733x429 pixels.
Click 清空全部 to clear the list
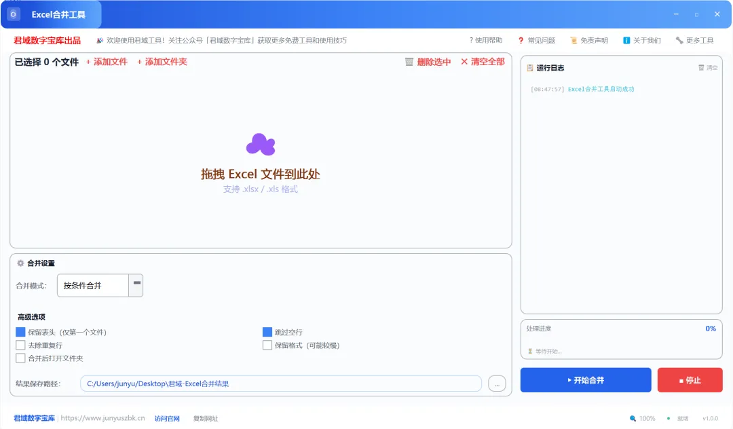click(483, 62)
